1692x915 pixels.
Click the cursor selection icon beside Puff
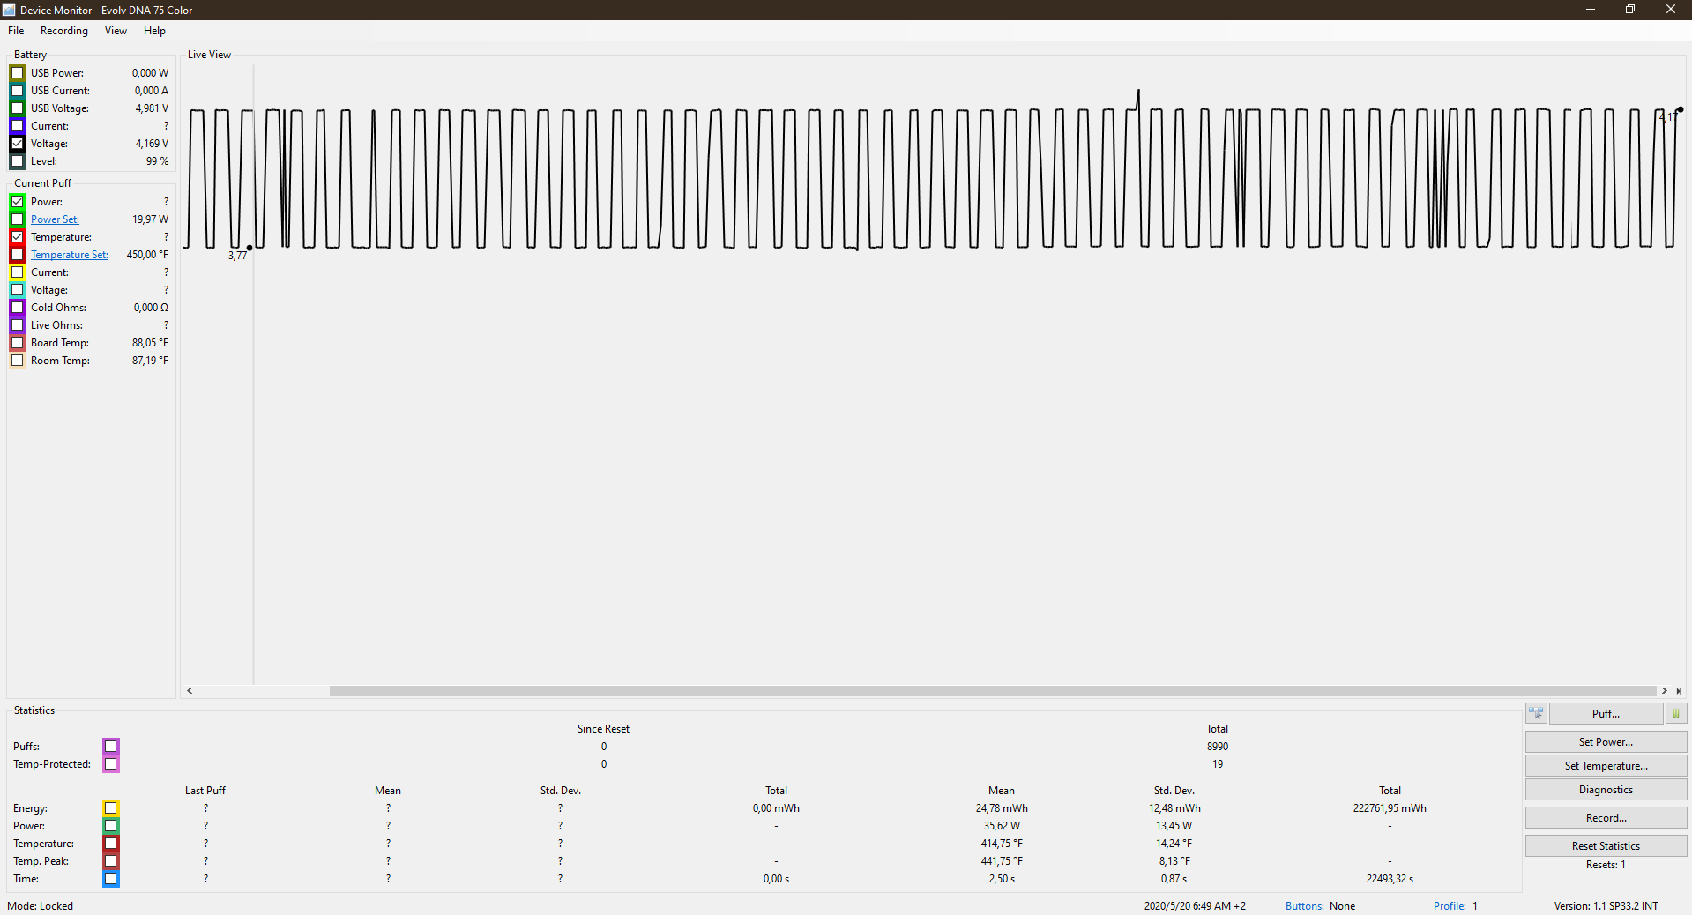pos(1536,714)
